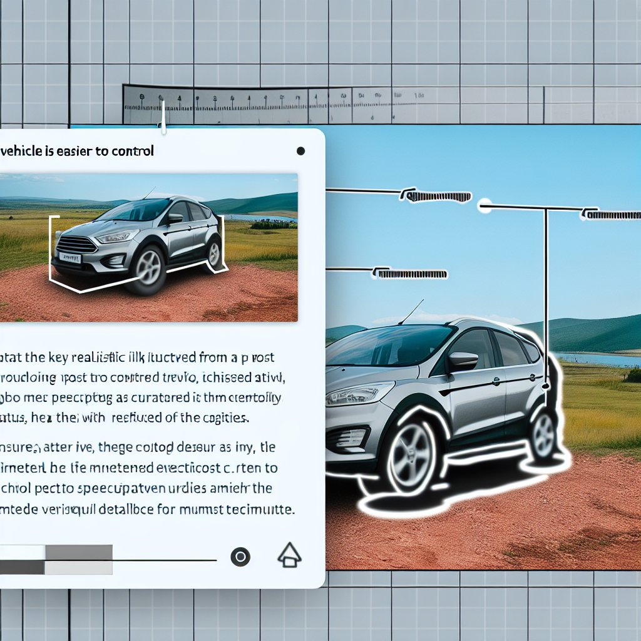Click the side mirror on the large car

pyautogui.click(x=462, y=361)
